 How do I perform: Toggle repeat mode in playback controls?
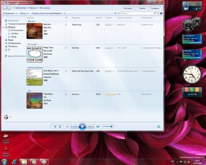(60, 127)
